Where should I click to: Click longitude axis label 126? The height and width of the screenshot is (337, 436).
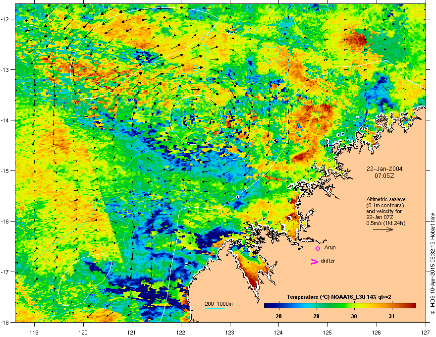point(377,332)
